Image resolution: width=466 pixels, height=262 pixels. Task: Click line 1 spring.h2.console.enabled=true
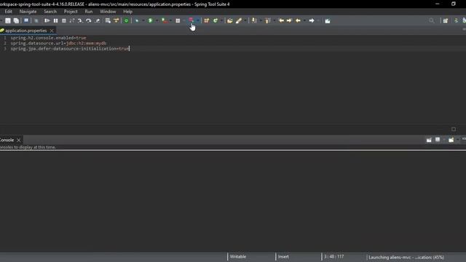[49, 38]
